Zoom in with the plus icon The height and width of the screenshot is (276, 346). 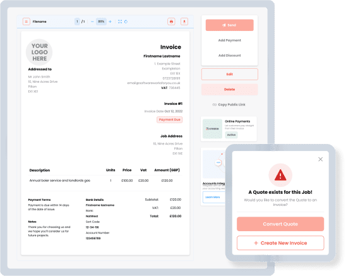click(110, 21)
